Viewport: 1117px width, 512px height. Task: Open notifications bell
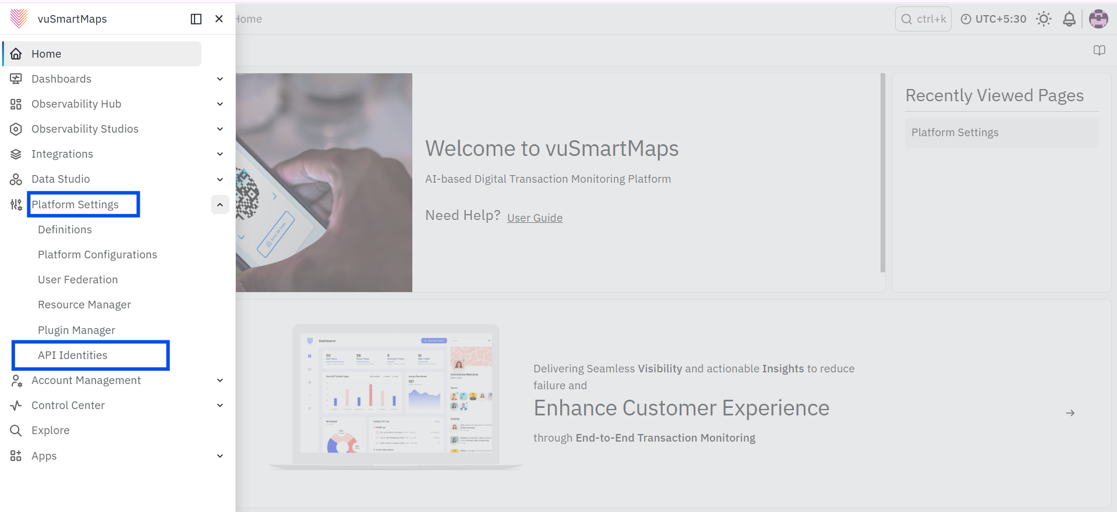pyautogui.click(x=1069, y=19)
